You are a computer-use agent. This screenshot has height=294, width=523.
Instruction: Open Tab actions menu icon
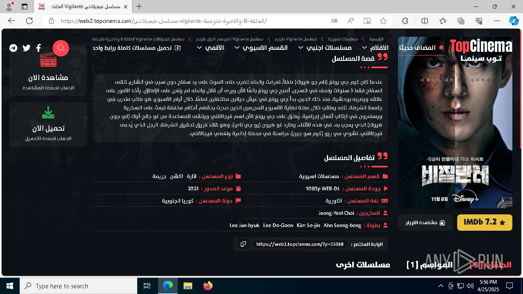pyautogui.click(x=25, y=7)
